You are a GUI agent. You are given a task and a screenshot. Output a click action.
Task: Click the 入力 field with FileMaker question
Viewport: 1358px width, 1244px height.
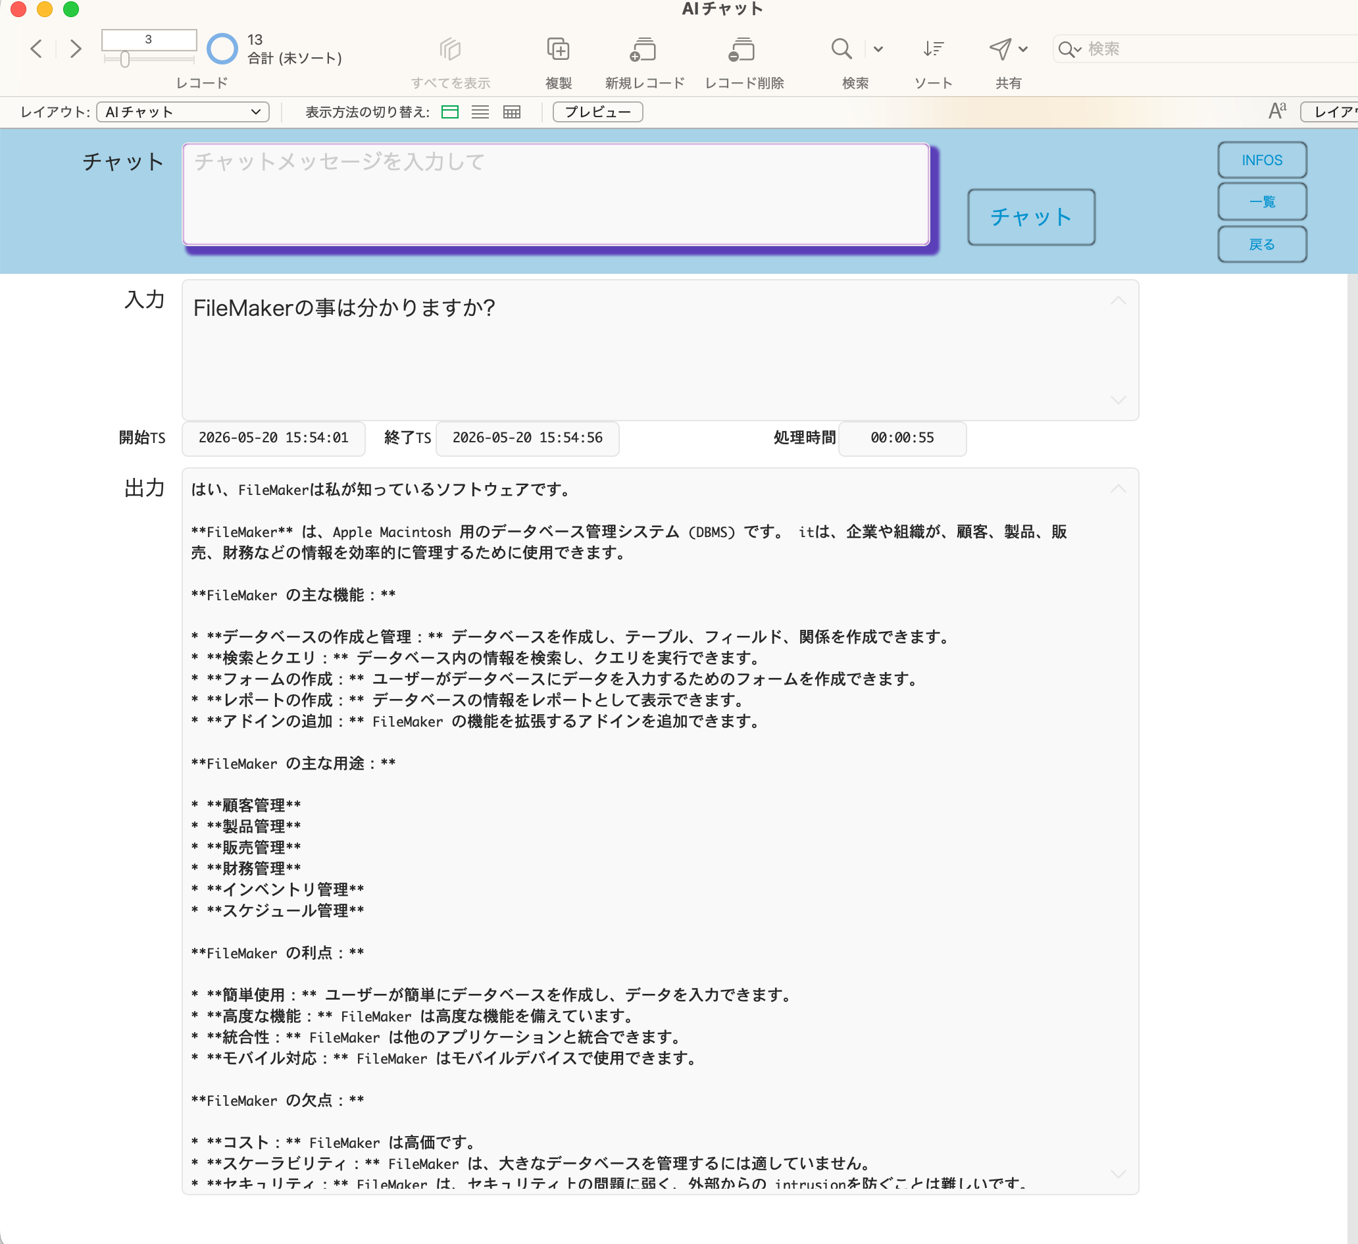click(660, 350)
